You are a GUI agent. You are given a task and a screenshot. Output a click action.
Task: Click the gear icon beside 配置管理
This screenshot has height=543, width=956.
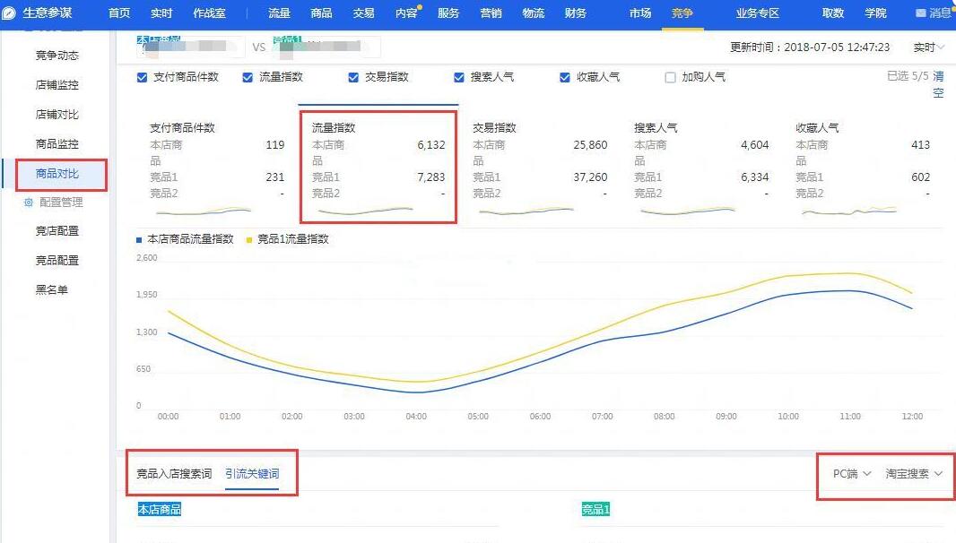(30, 203)
